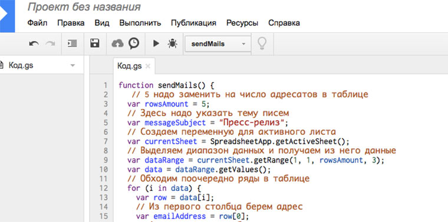The width and height of the screenshot is (448, 222).
Task: Click comment Обходим поочередно ряды в таблице
Action: coord(219,179)
